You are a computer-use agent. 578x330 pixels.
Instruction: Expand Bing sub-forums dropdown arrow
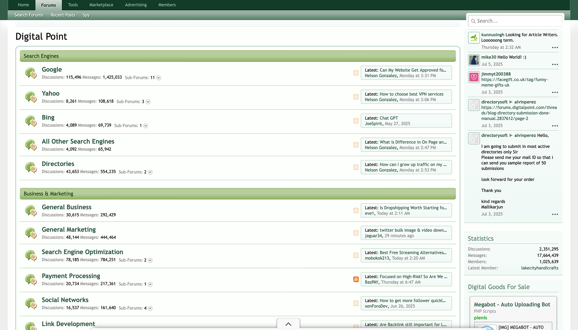(146, 126)
